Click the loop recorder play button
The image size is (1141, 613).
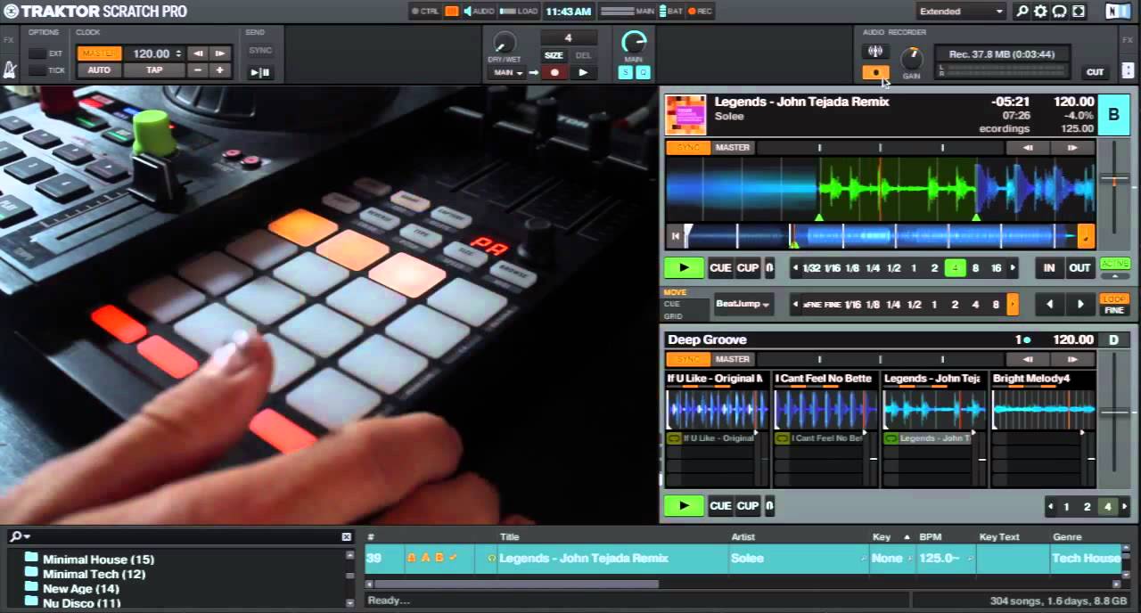[583, 72]
